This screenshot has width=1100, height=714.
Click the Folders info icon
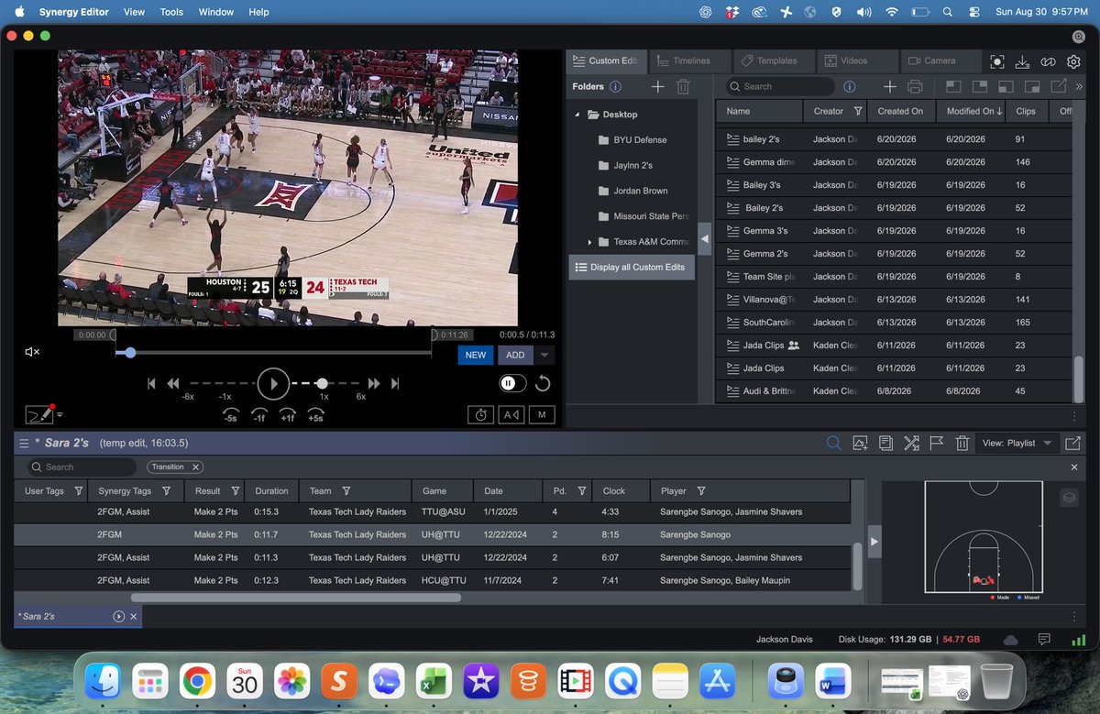click(x=615, y=86)
